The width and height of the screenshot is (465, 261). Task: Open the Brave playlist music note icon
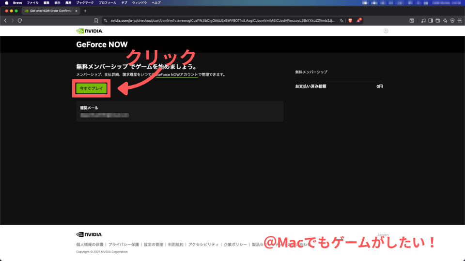(x=423, y=20)
